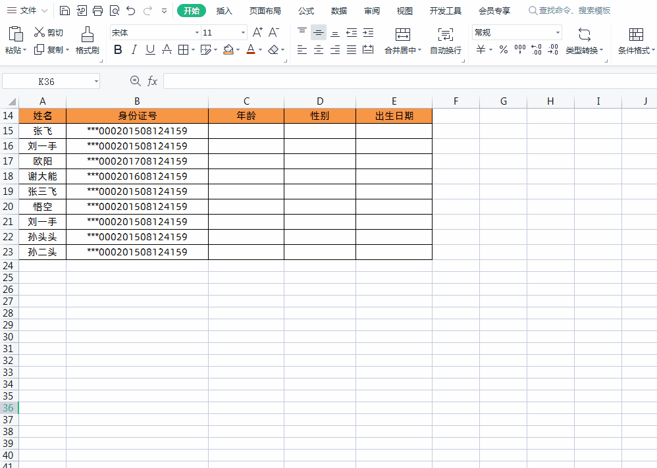Switch to the 数据 tab
The width and height of the screenshot is (657, 468).
(x=339, y=11)
